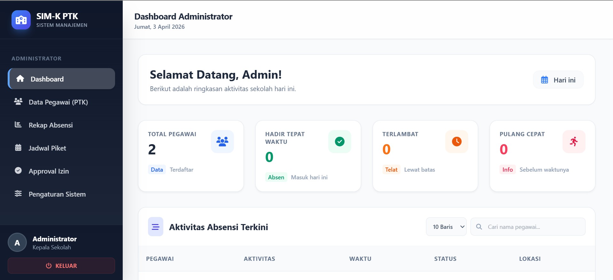The image size is (613, 280).
Task: Open Pengaturan Sistem settings menu
Action: (x=57, y=194)
